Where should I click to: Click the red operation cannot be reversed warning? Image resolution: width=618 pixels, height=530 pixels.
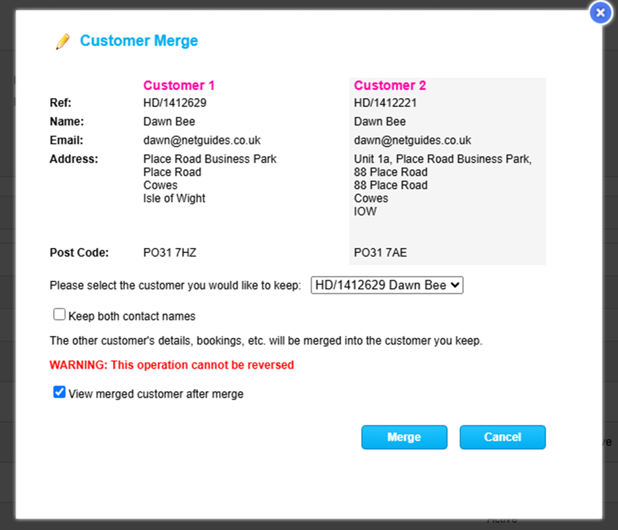point(172,365)
